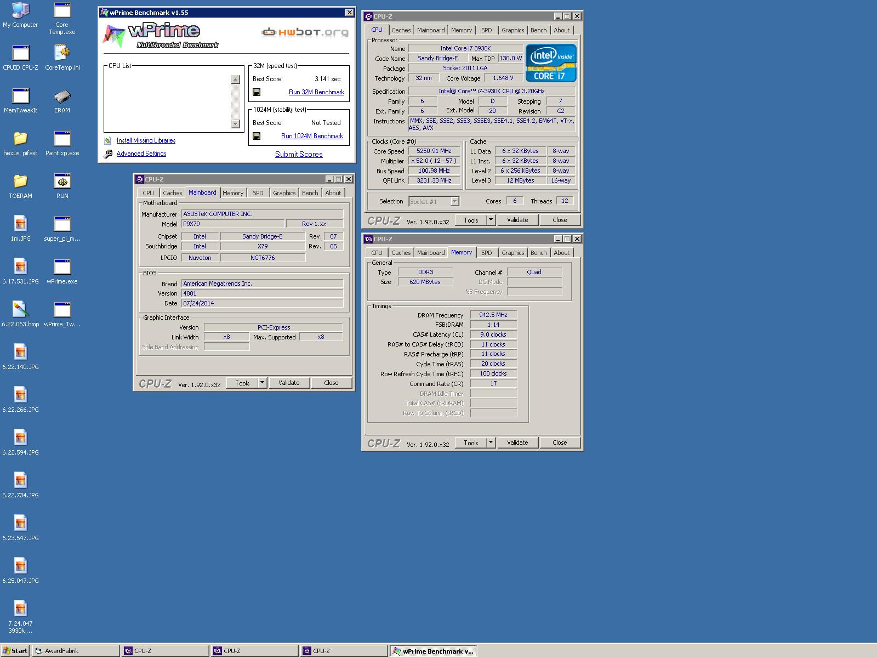877x658 pixels.
Task: Open the Tools dropdown arrow in Mainboard window
Action: [262, 383]
